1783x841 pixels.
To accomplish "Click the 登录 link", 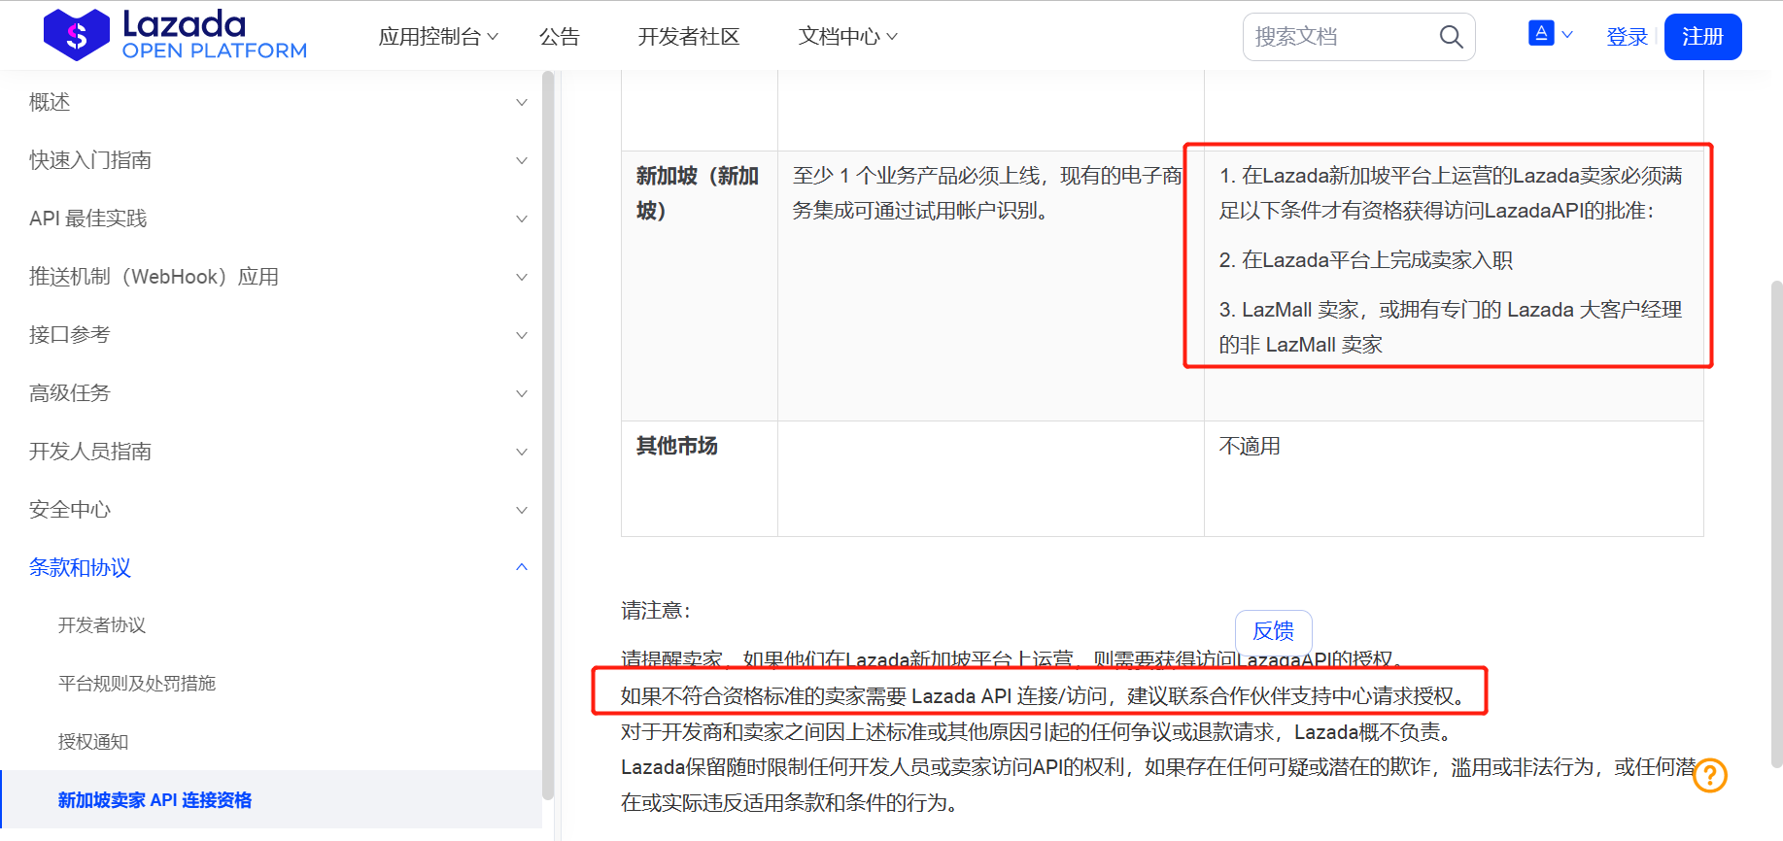I will coord(1628,37).
